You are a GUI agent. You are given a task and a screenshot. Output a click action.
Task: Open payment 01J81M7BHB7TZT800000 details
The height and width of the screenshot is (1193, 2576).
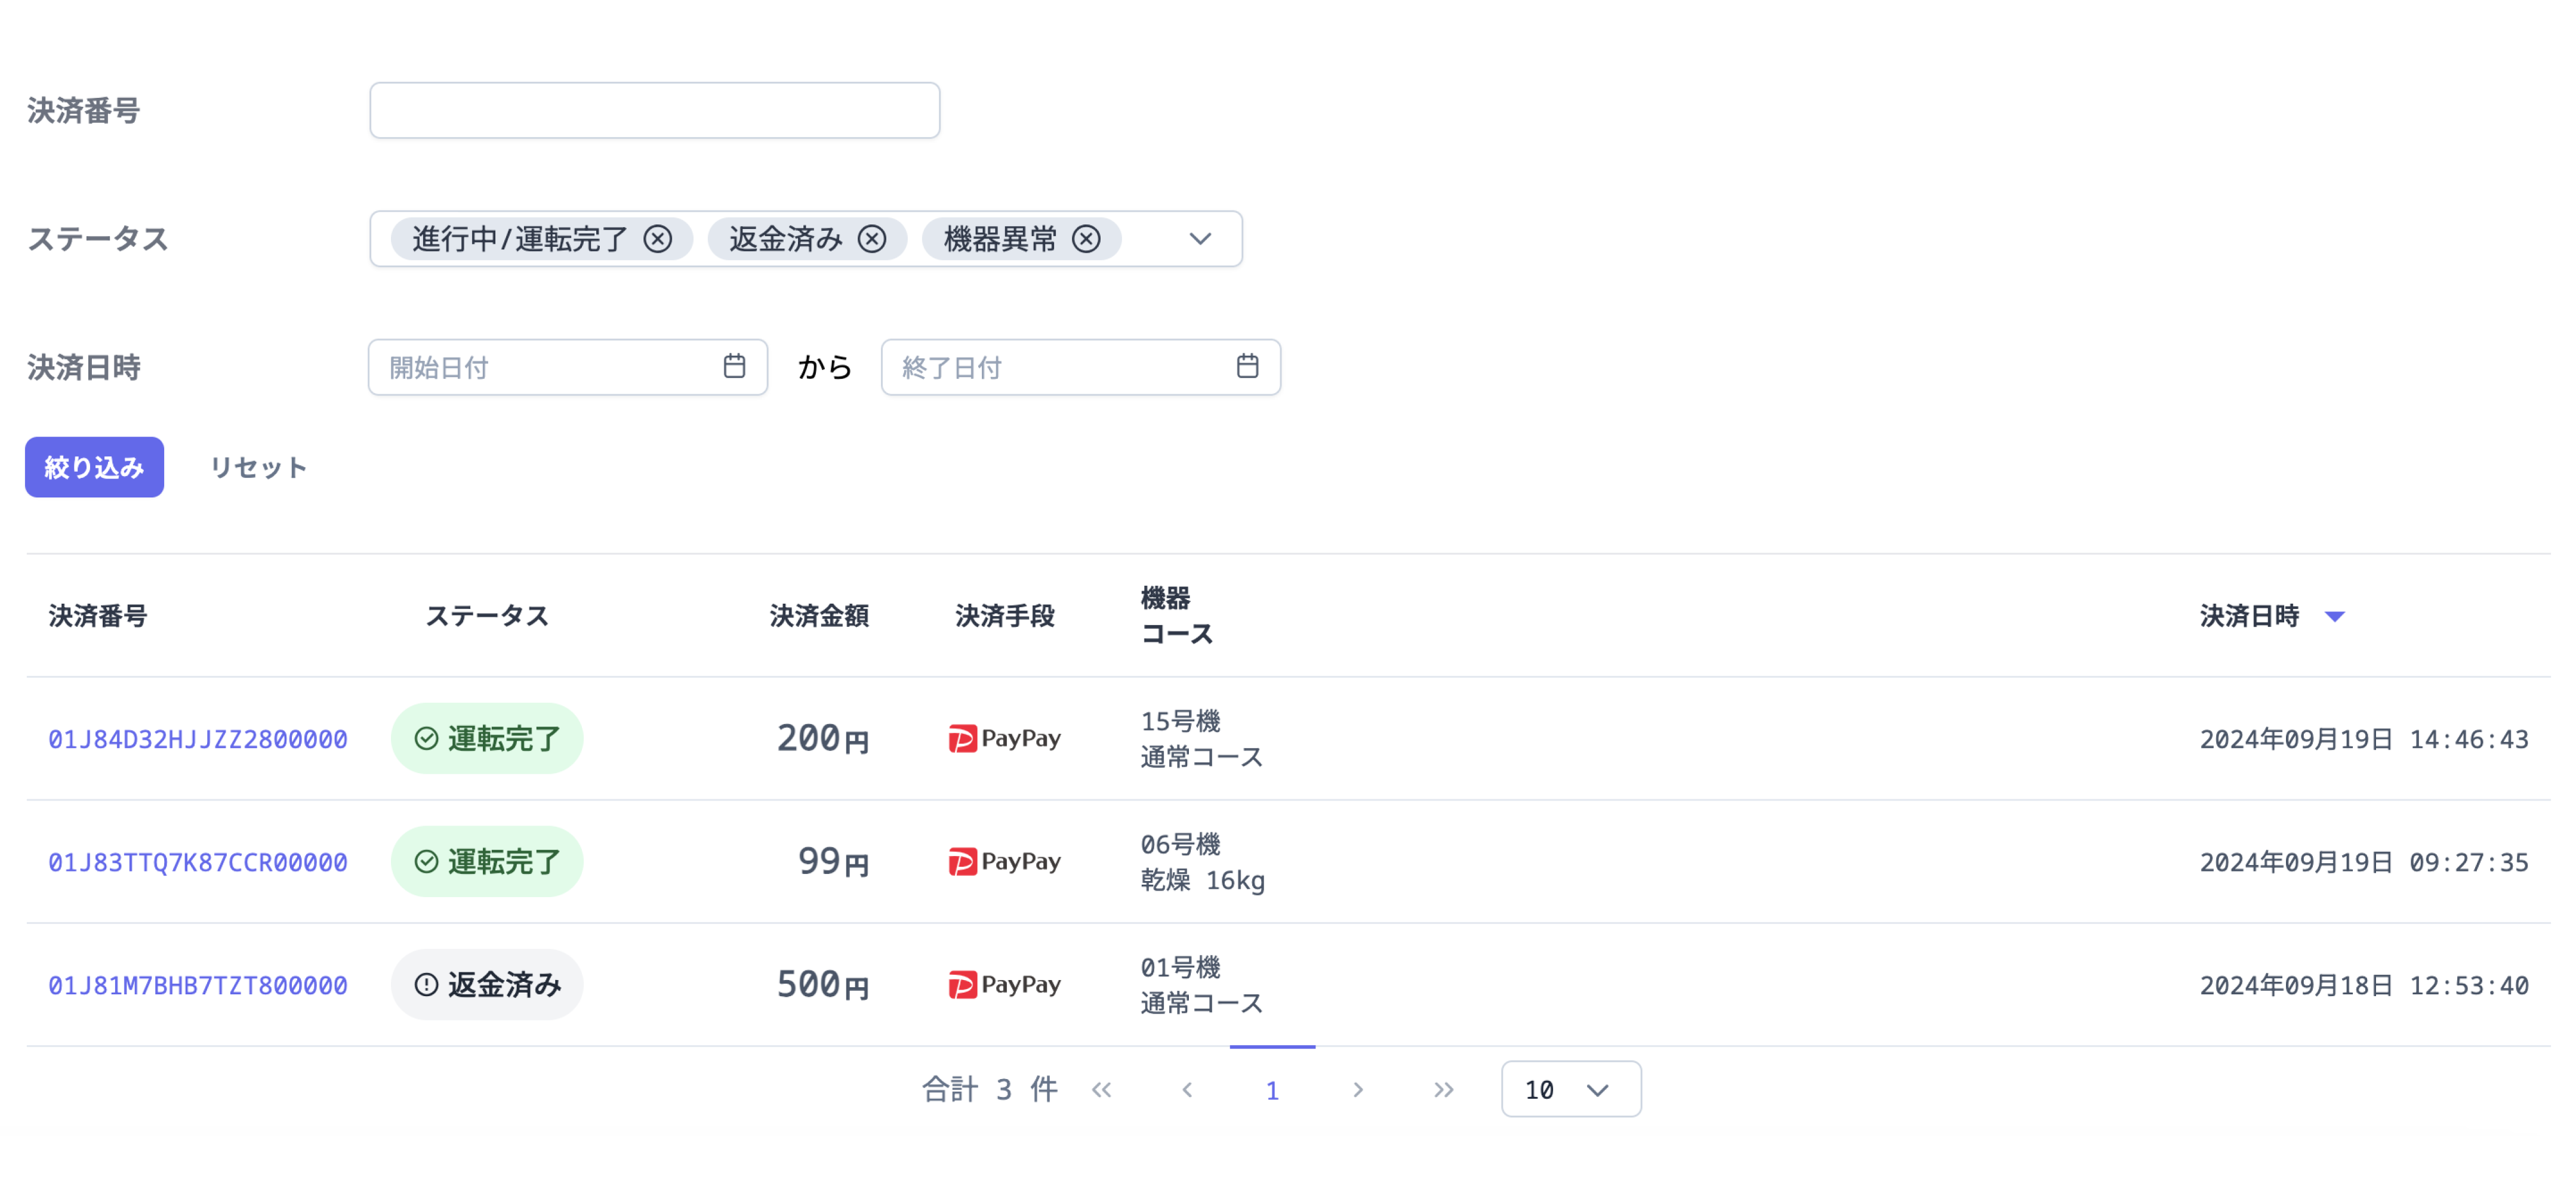pyautogui.click(x=197, y=984)
